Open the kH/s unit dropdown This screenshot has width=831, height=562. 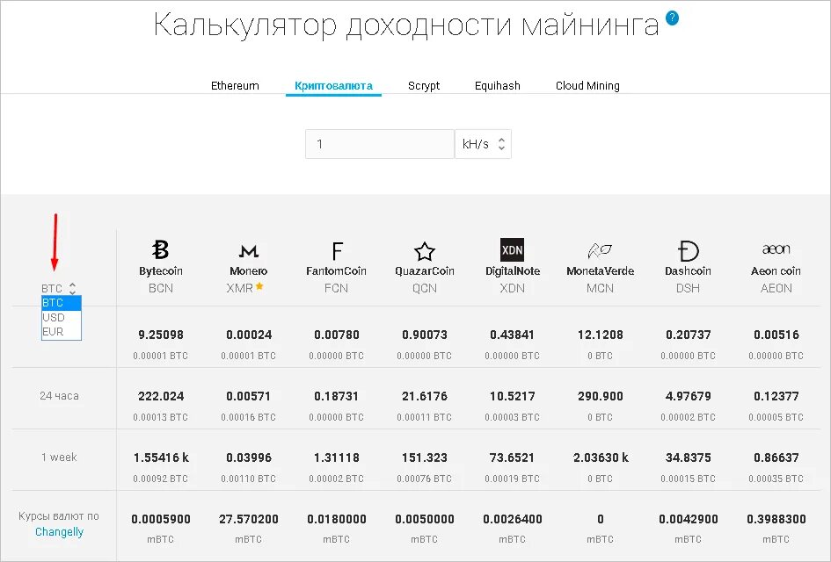pos(483,144)
